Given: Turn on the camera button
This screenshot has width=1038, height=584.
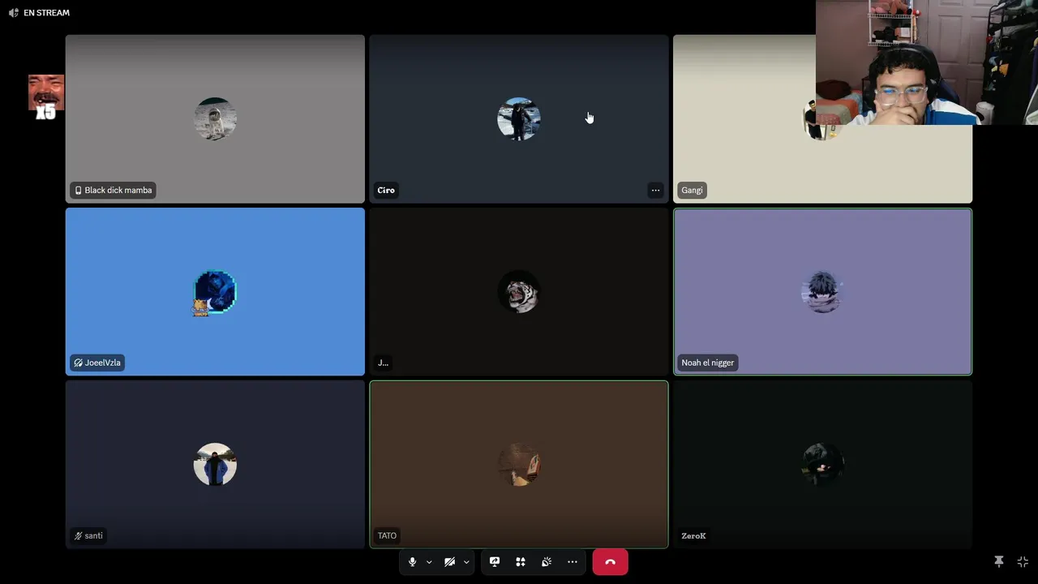Looking at the screenshot, I should 449,562.
